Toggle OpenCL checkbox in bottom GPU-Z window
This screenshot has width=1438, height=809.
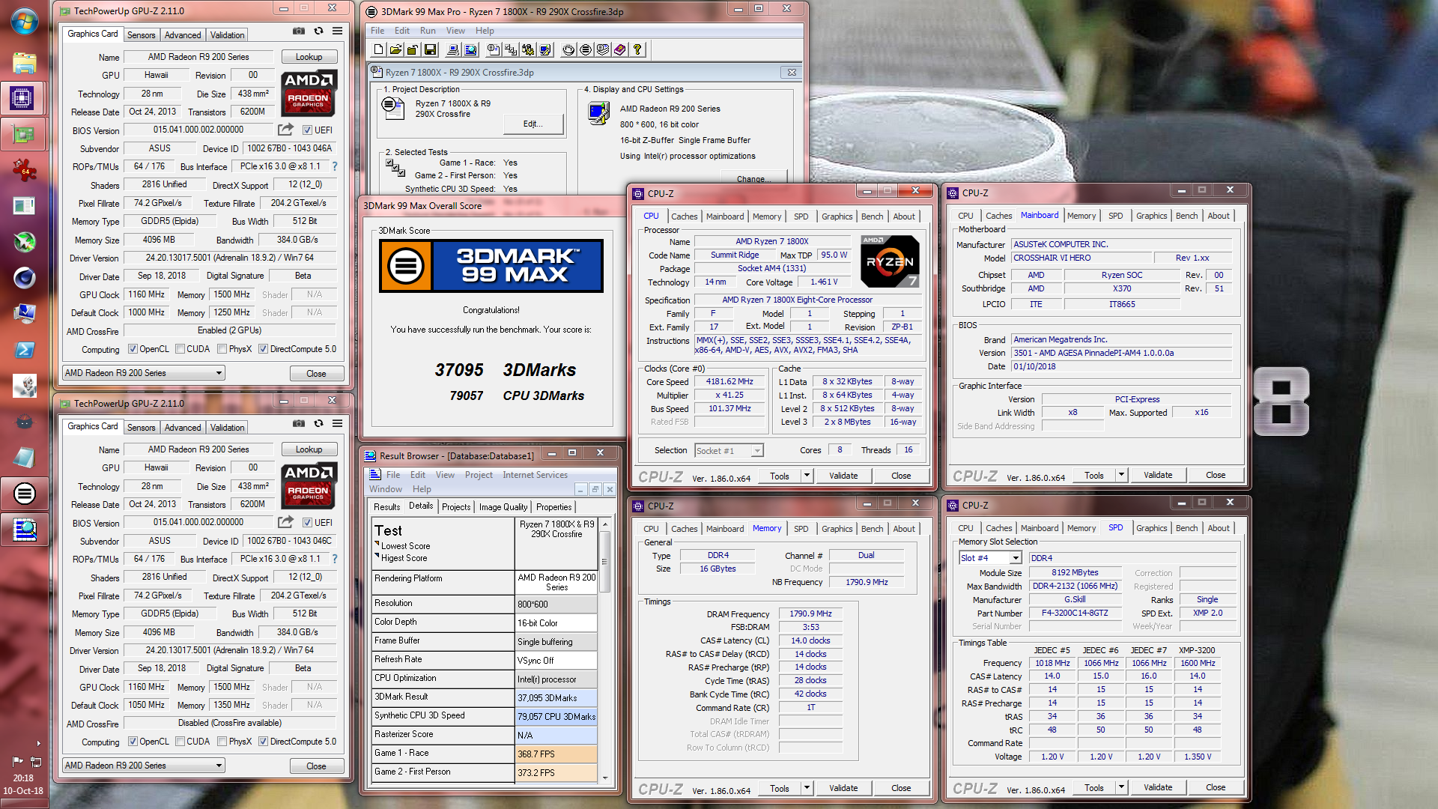click(133, 742)
